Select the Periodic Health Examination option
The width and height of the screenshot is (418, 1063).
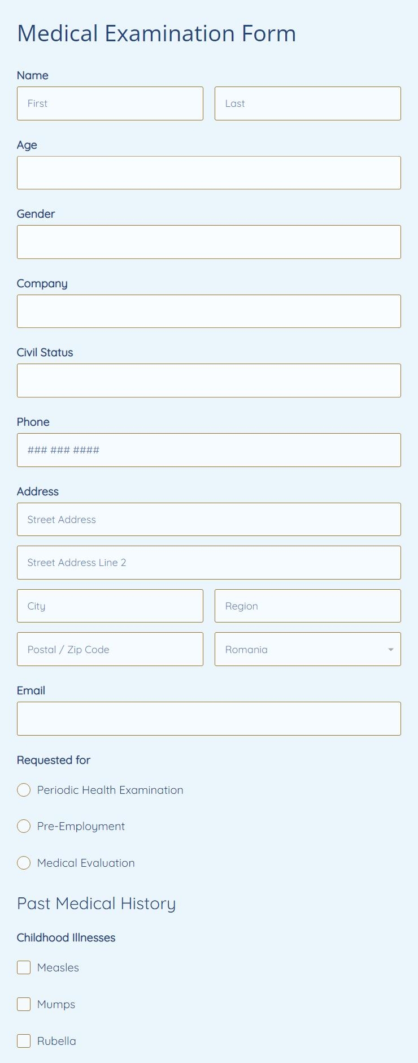tap(24, 790)
